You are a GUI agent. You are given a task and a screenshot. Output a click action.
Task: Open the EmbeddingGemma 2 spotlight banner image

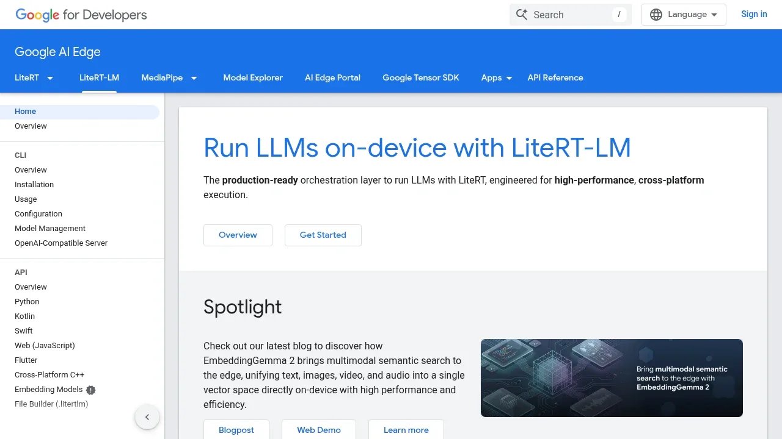click(612, 378)
